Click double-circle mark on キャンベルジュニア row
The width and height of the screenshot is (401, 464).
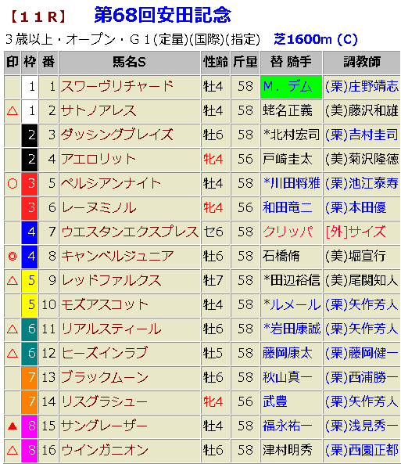click(x=13, y=257)
